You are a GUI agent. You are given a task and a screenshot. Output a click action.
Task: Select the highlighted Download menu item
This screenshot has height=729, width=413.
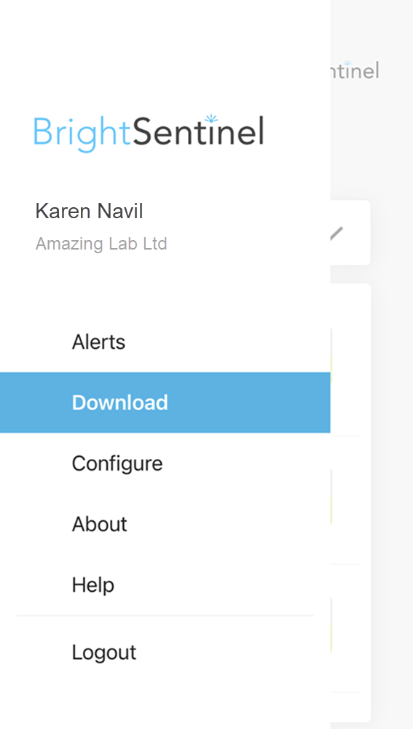[165, 403]
